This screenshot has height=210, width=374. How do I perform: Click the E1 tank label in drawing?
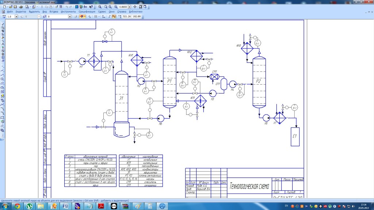point(295,136)
